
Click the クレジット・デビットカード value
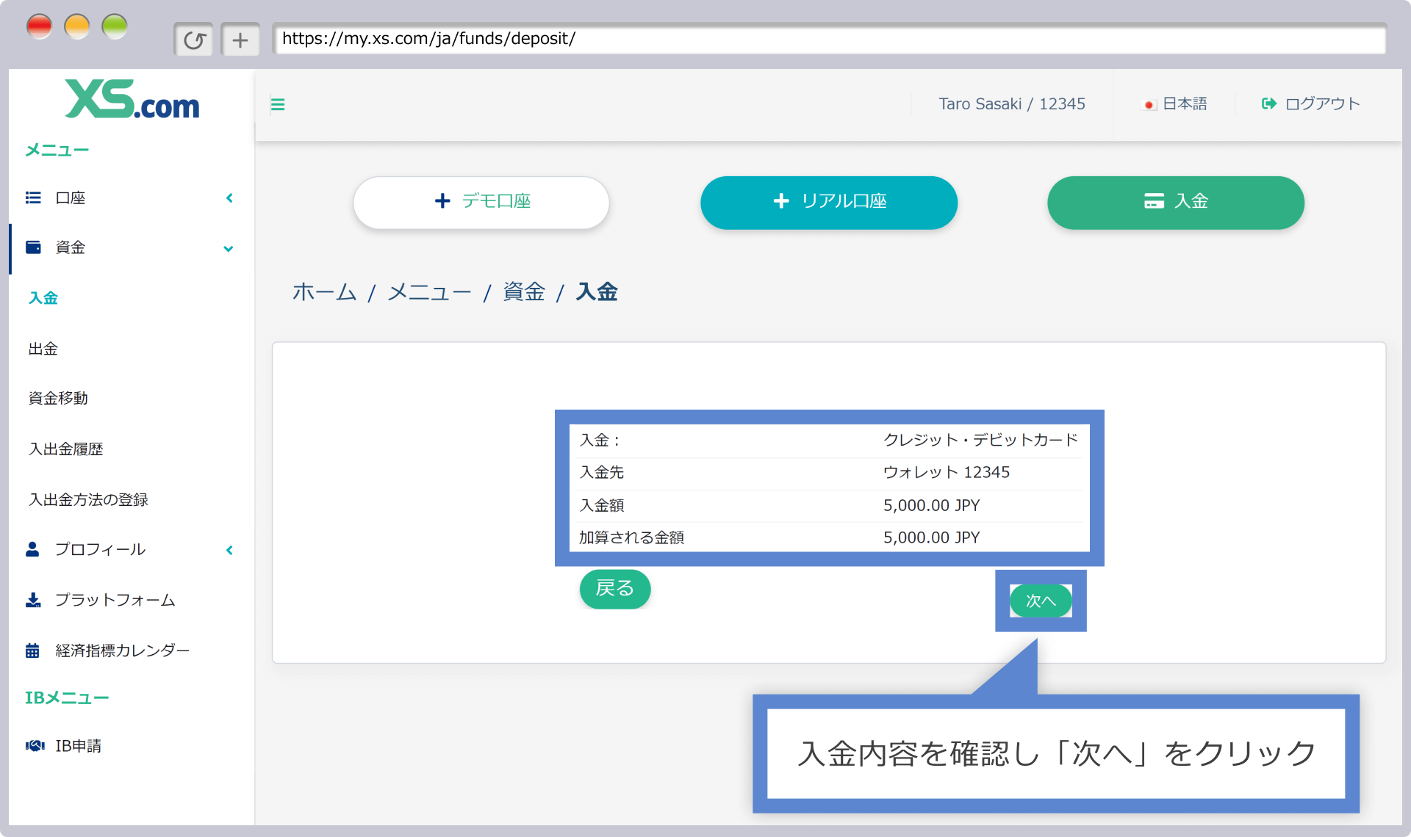981,440
